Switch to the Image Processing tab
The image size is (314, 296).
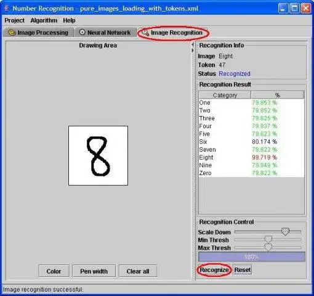pyautogui.click(x=38, y=33)
